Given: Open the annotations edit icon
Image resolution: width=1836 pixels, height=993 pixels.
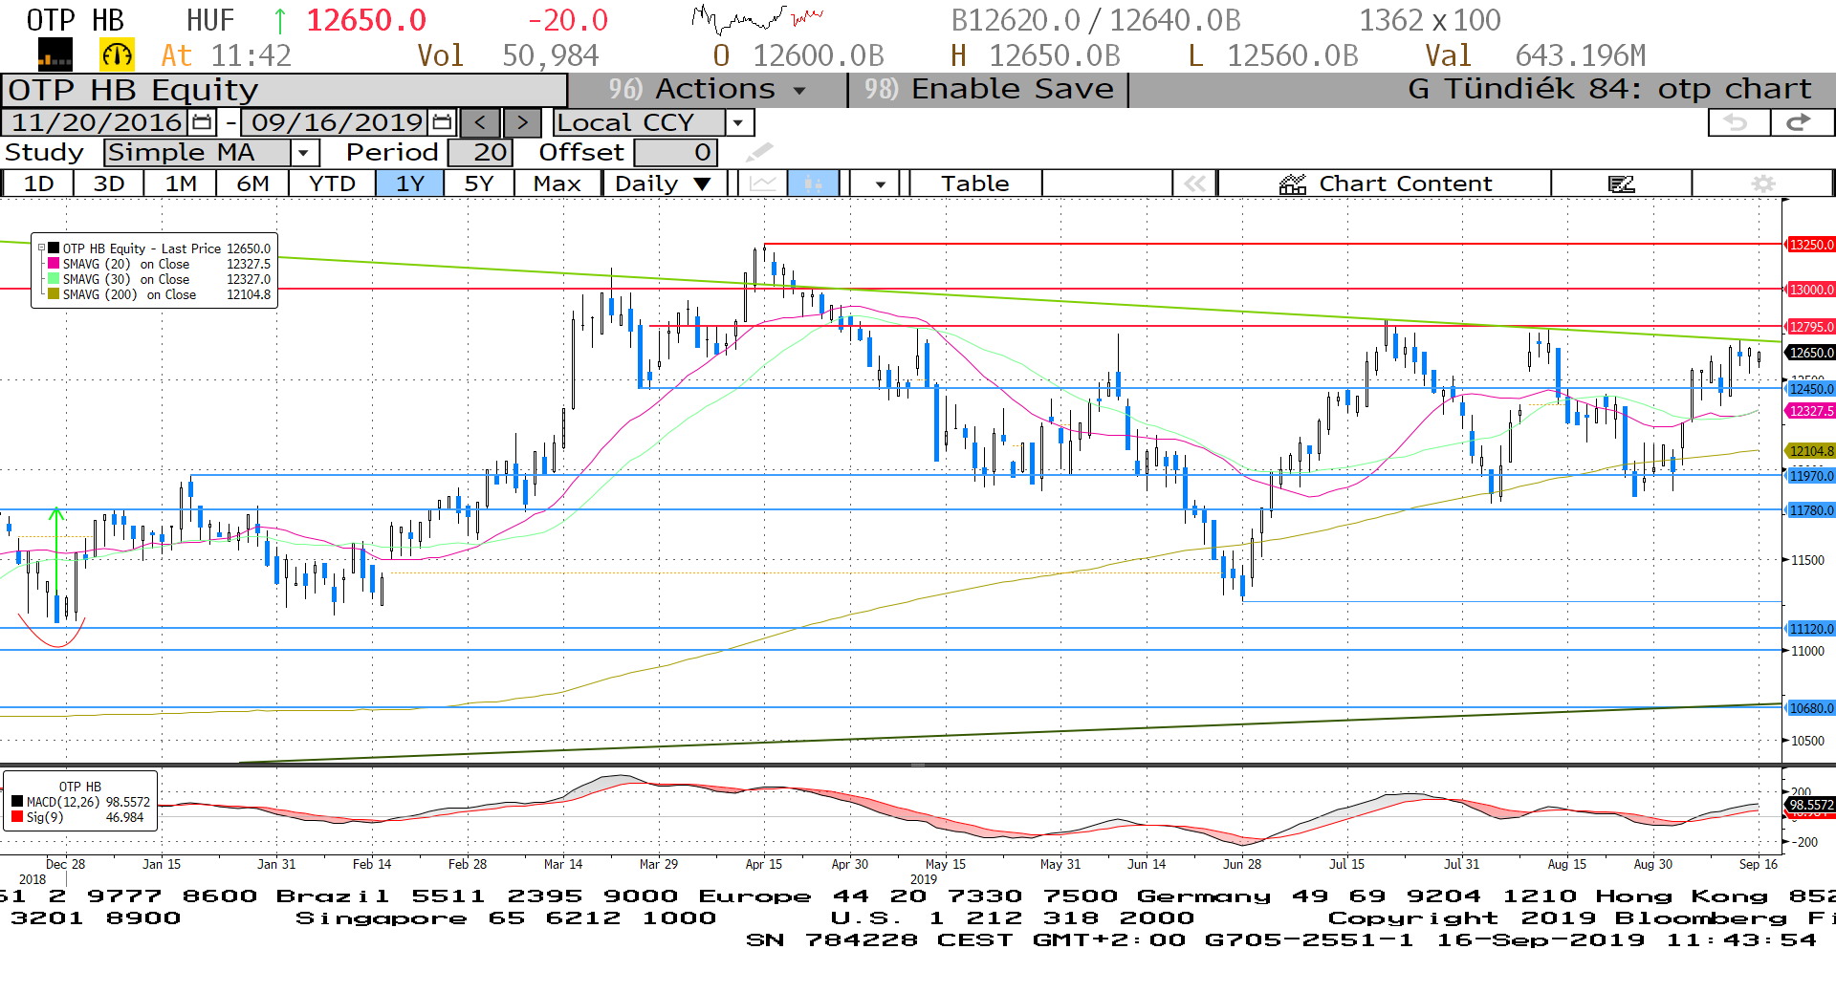Looking at the screenshot, I should [x=1621, y=183].
